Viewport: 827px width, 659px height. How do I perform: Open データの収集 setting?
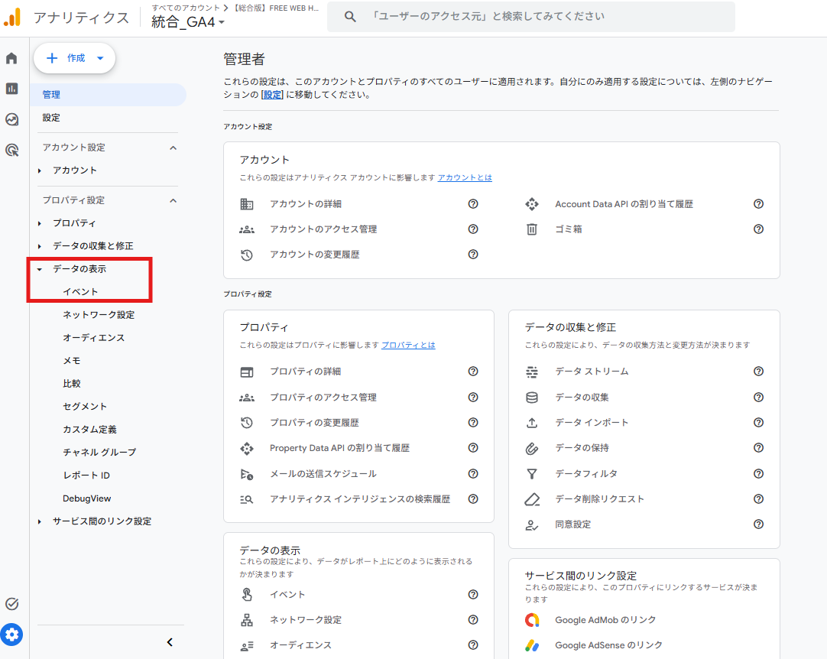point(582,398)
